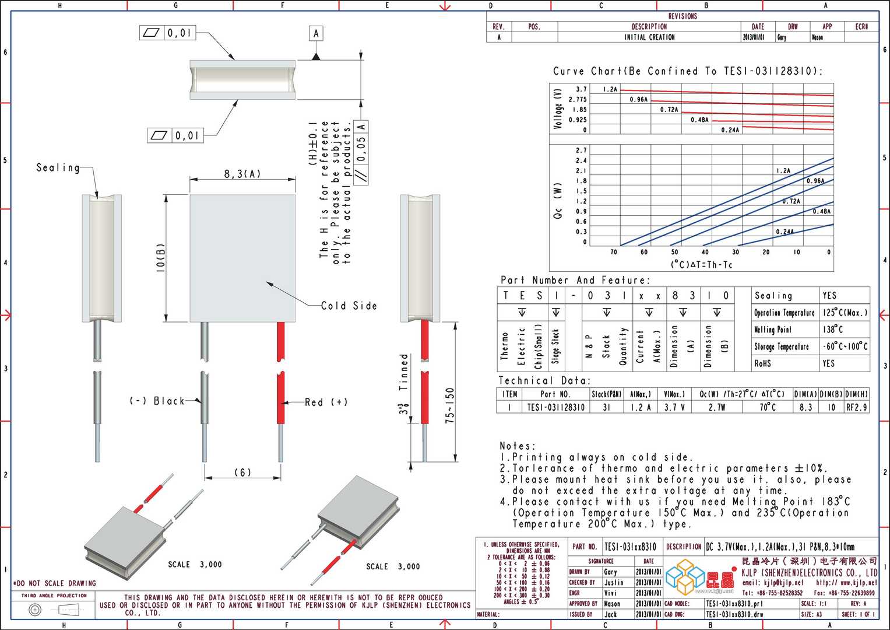Viewport: 890px width, 630px height.
Task: Click the Notes heading
Action: tap(517, 446)
